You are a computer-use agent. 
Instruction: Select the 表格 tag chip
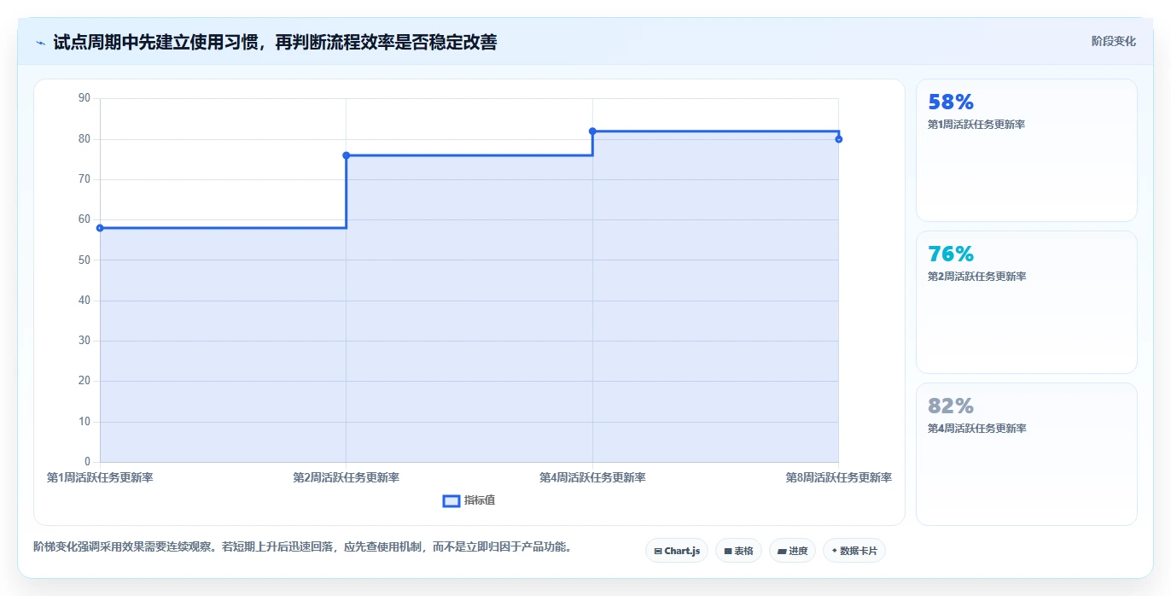click(x=738, y=551)
